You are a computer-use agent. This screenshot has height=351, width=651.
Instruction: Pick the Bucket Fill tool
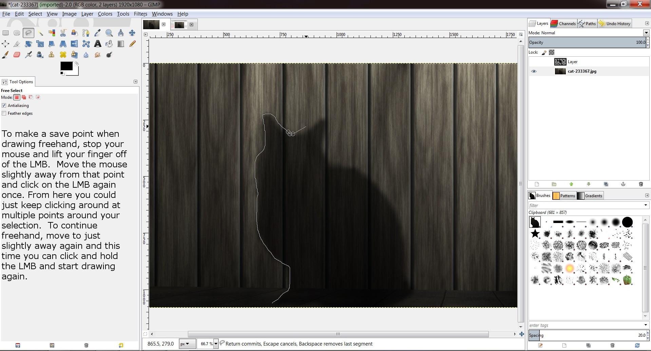[x=109, y=44]
